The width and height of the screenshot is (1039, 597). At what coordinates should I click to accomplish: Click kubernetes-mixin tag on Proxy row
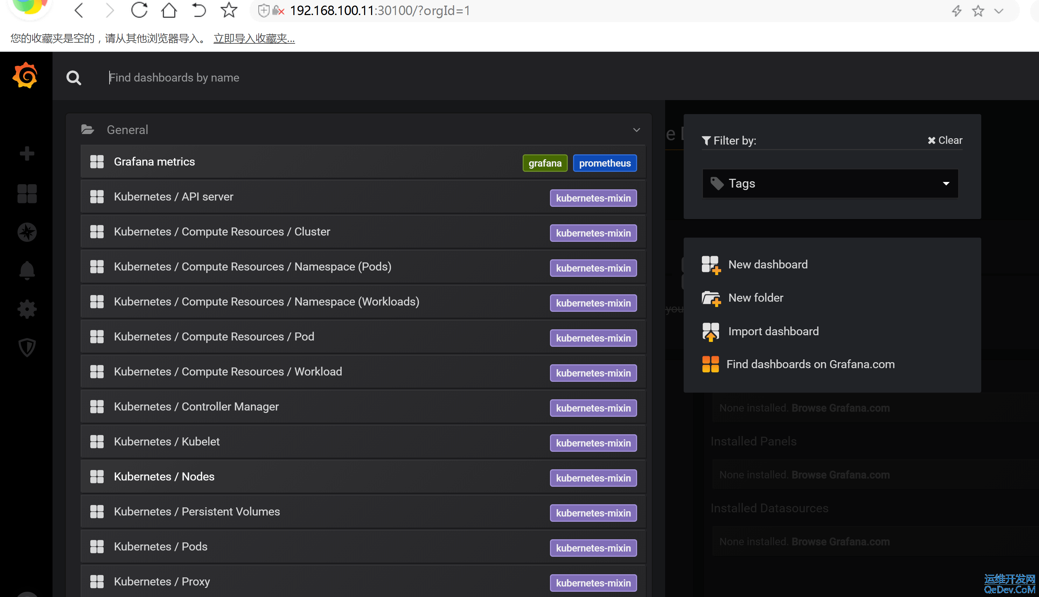pyautogui.click(x=593, y=583)
